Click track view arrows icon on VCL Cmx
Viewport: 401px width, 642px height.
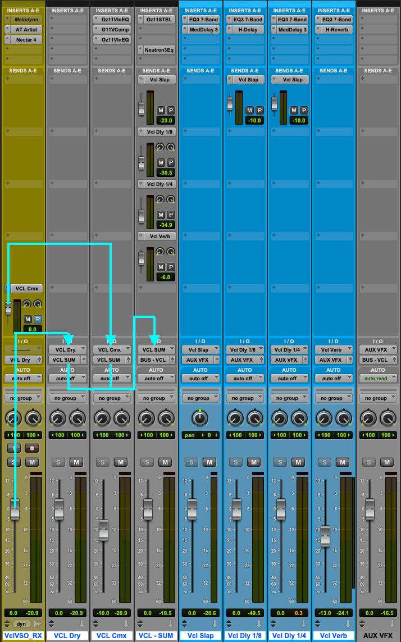[x=95, y=624]
